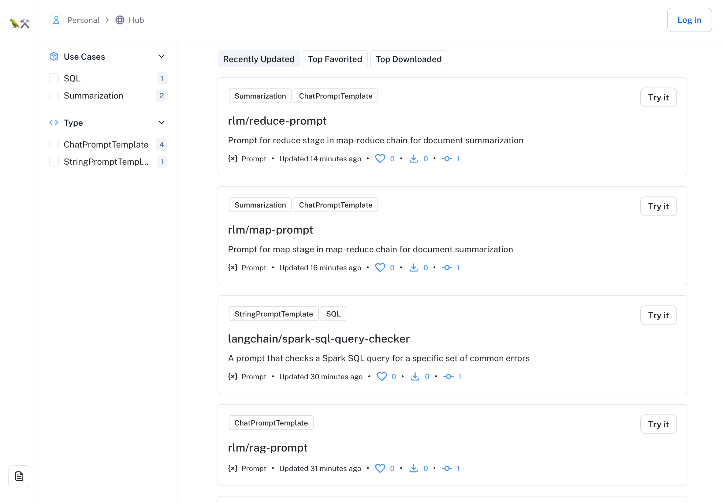Favorite spark-sql-query-checker with heart icon
The image size is (722, 502).
coord(381,376)
